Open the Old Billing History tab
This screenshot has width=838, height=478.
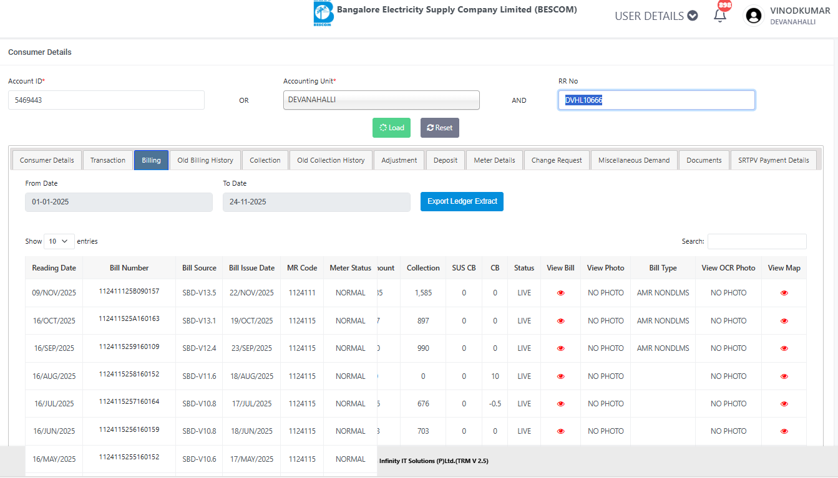pos(205,160)
